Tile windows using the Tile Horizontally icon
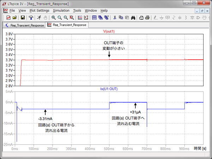The width and height of the screenshot is (212, 159). click(x=94, y=17)
